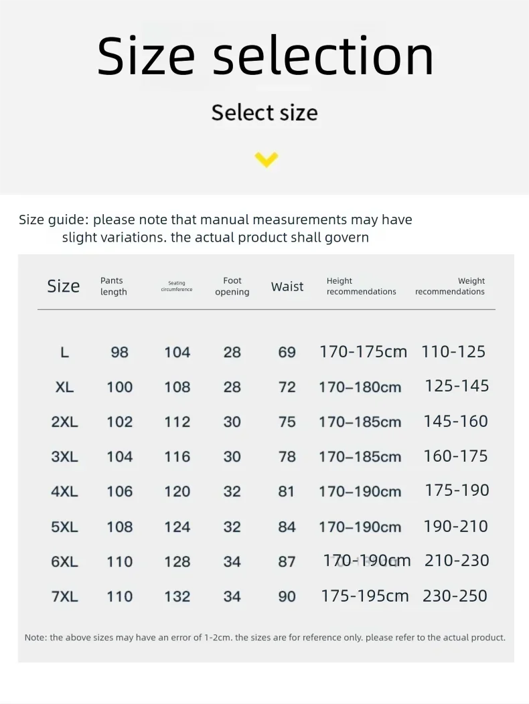The image size is (529, 704).
Task: Click the "Foot opening" column header
Action: (x=232, y=286)
